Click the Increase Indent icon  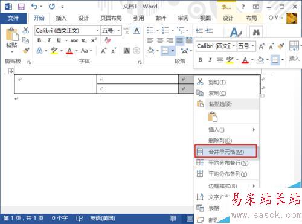tap(209, 30)
